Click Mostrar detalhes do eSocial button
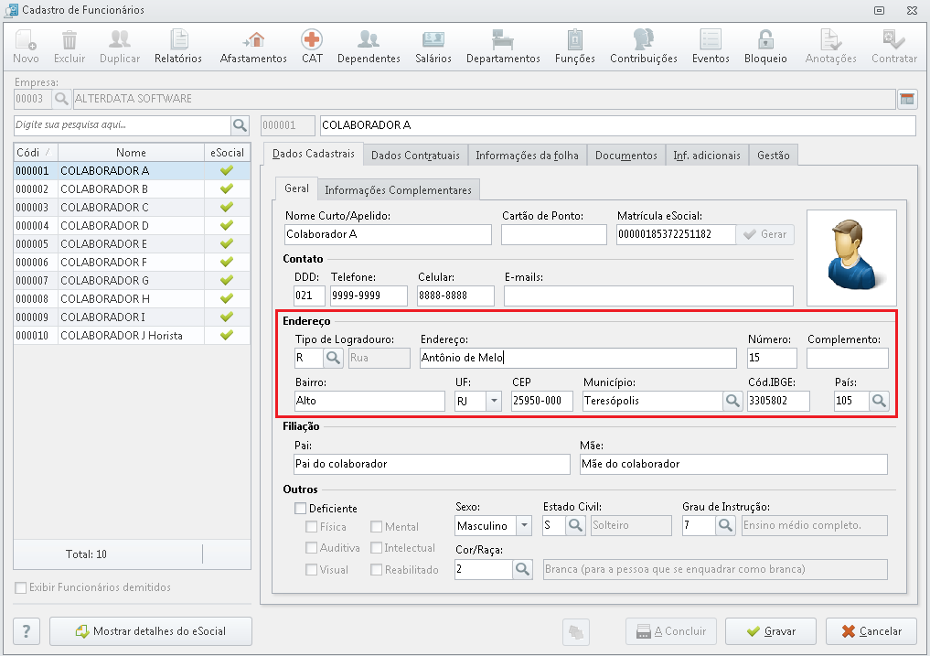Image resolution: width=930 pixels, height=656 pixels. (x=149, y=631)
